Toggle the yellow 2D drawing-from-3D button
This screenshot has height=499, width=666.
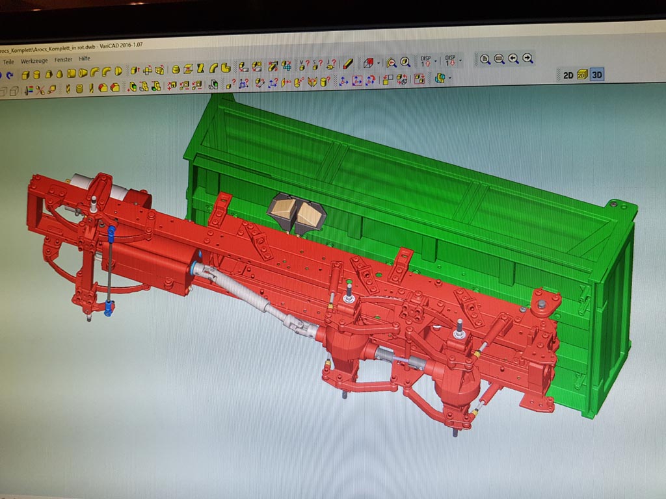pyautogui.click(x=582, y=75)
